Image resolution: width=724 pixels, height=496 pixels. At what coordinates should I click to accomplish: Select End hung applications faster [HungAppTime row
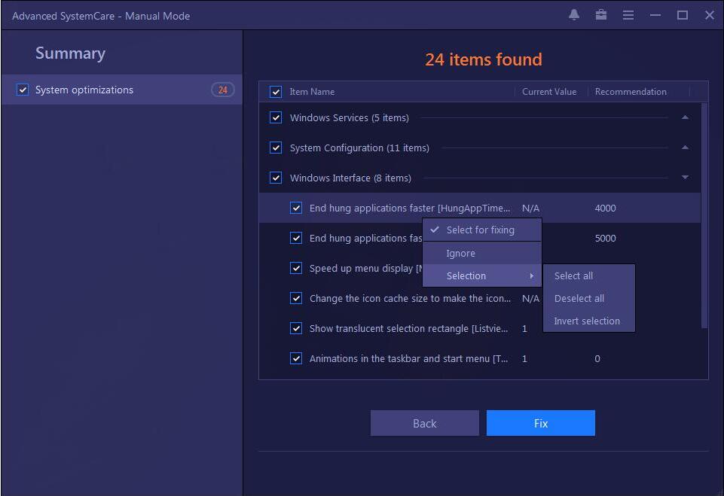point(480,208)
